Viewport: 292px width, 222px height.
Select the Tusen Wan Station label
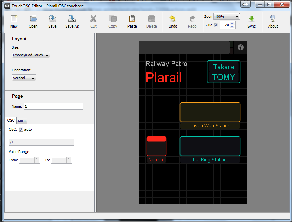(210, 126)
